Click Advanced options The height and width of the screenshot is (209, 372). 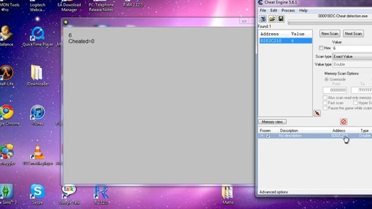click(274, 192)
